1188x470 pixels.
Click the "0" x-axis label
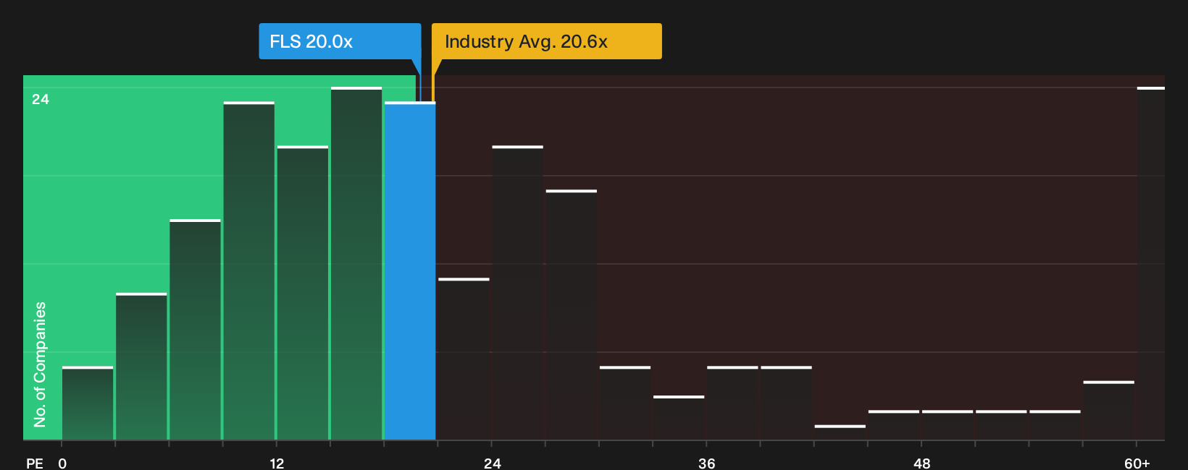click(62, 463)
